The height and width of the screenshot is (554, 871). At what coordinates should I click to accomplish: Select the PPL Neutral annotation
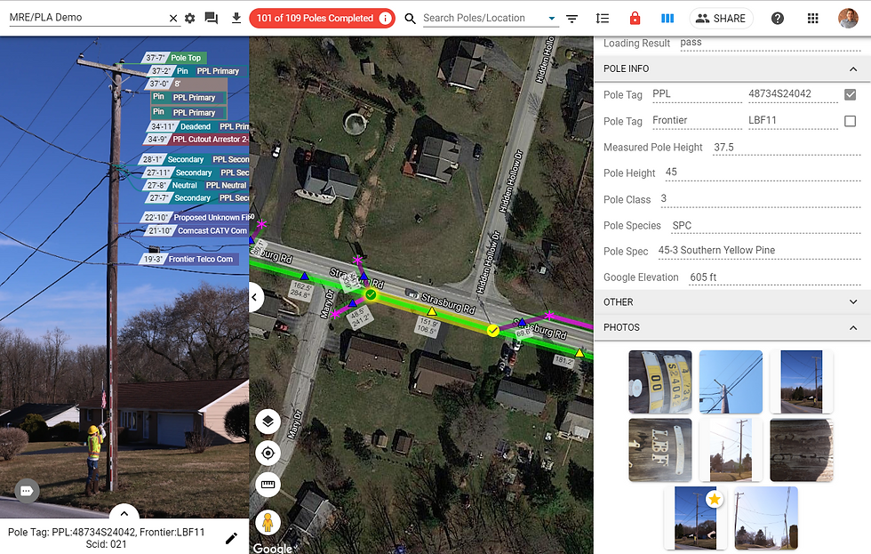click(196, 185)
